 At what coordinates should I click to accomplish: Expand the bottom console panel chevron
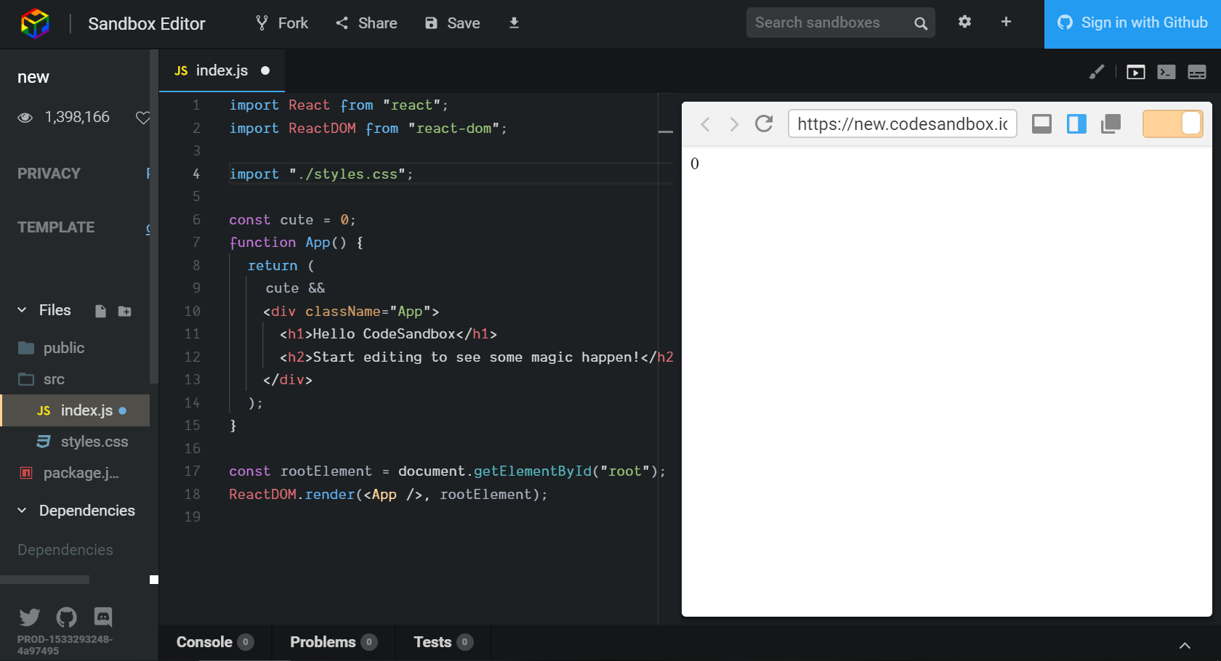[1185, 645]
